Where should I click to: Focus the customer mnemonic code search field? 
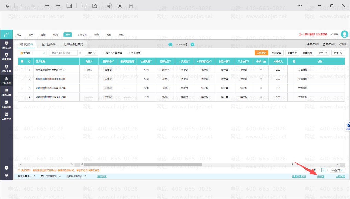click(x=63, y=53)
